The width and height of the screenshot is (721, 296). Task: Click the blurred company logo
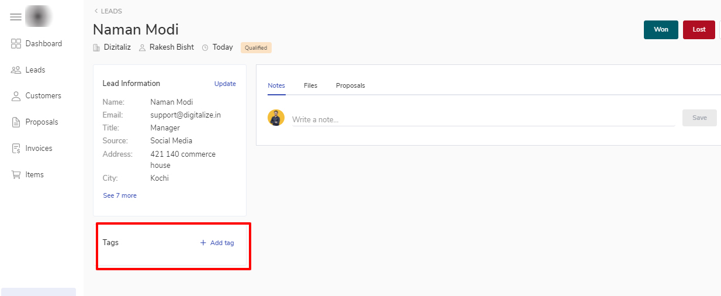click(39, 17)
